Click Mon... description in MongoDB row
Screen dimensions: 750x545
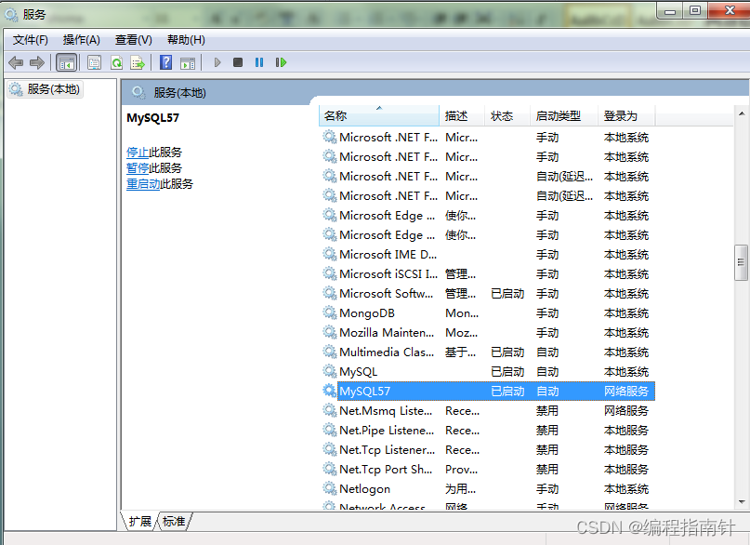tap(462, 312)
